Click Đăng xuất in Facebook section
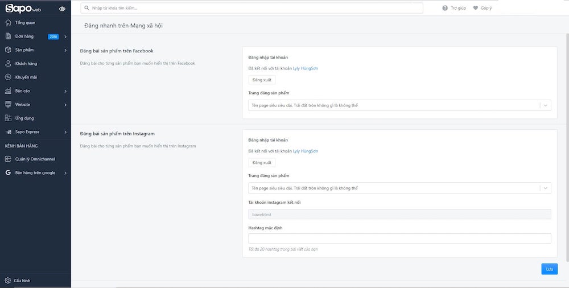 click(262, 80)
